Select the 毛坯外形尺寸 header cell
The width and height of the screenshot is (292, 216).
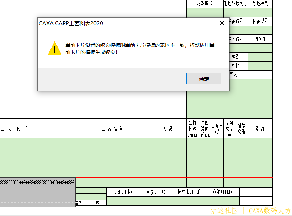tap(236, 4)
